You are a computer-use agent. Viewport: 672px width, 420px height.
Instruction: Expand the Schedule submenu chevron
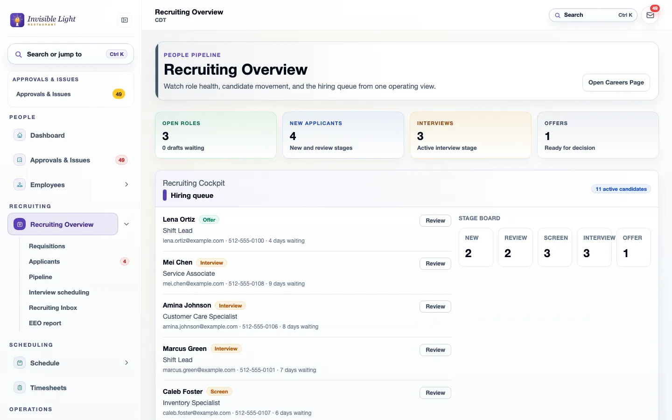(126, 363)
